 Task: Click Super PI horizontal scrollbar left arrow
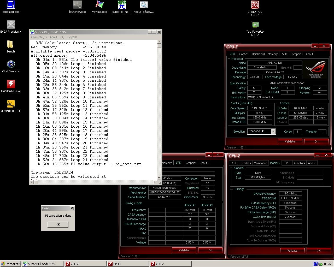click(32, 182)
